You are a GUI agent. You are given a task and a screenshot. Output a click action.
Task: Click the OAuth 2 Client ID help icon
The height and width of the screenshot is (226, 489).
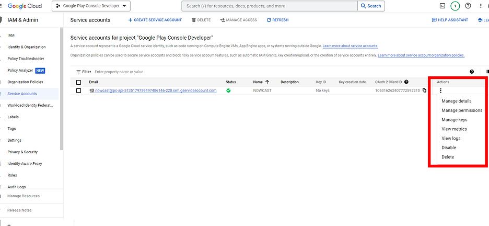[406, 82]
